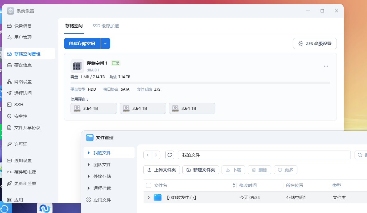Expand the 创建存储空间 dropdown arrow
Image resolution: width=367 pixels, height=213 pixels.
point(105,43)
